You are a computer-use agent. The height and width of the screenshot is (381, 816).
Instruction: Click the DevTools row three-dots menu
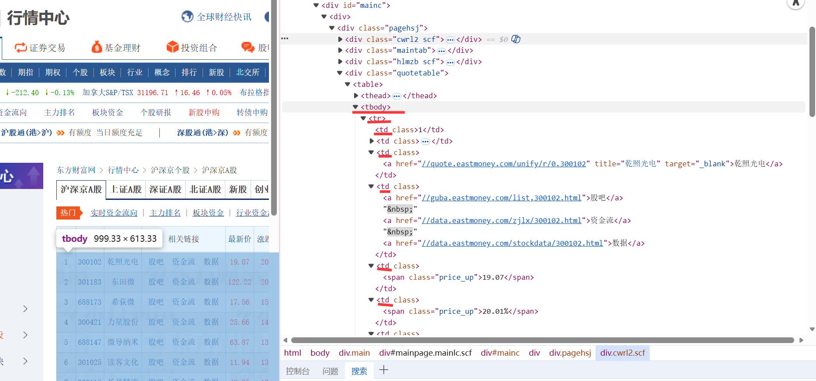(x=285, y=38)
